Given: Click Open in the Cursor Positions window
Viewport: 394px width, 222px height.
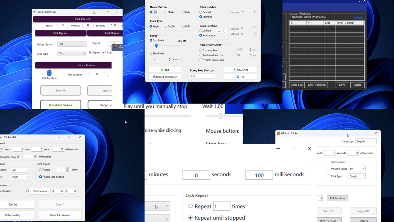Looking at the screenshot, I should tap(357, 85).
